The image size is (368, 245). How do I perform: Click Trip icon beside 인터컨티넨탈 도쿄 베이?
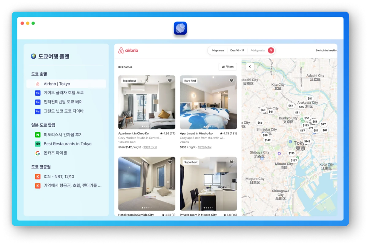[x=38, y=102]
